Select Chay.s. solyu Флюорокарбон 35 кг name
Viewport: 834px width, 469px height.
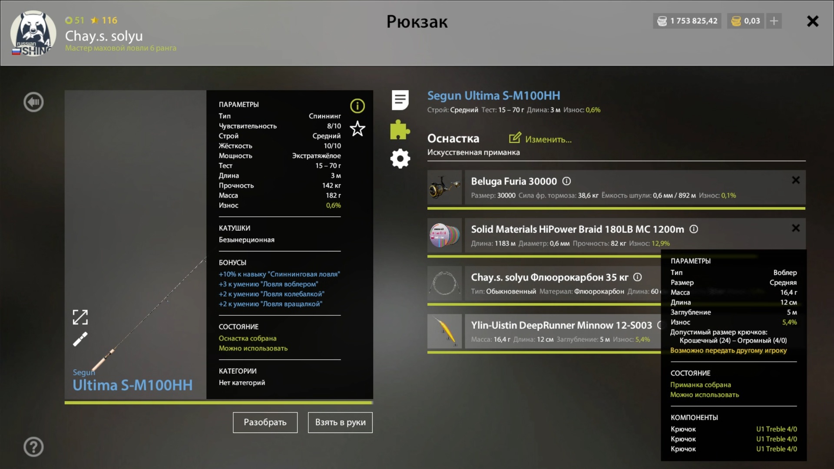549,277
